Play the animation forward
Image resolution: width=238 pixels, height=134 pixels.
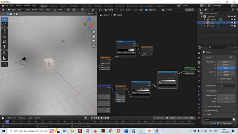(x=102, y=118)
